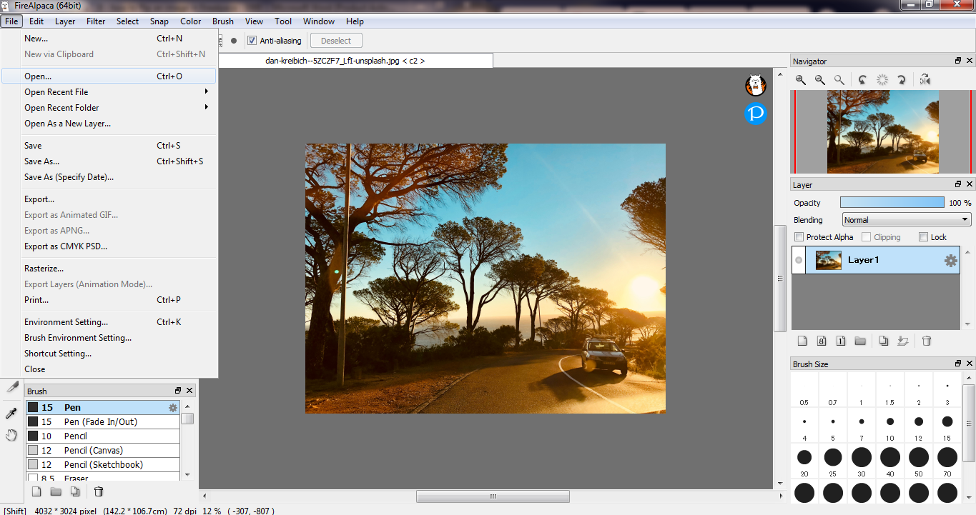Toggle Layer1 visibility dot

pyautogui.click(x=799, y=261)
